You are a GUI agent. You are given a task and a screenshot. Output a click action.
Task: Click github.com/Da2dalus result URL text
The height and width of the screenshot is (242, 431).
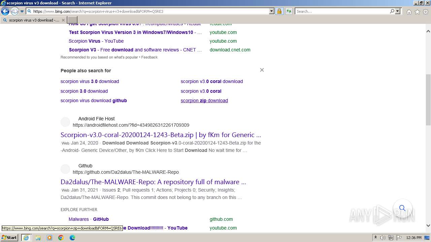point(126,172)
